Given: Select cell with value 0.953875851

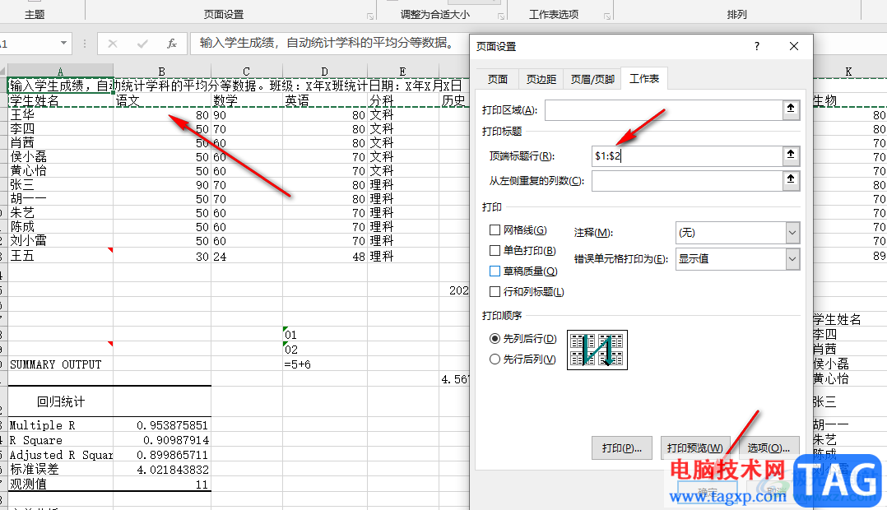Looking at the screenshot, I should coord(162,425).
